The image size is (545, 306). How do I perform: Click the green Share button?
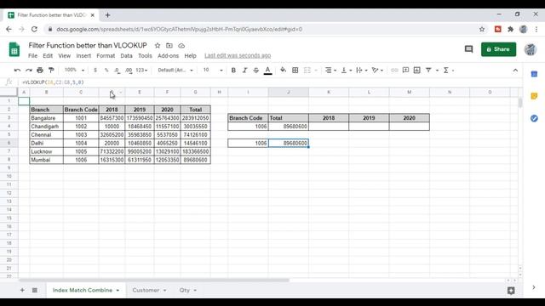(x=498, y=49)
